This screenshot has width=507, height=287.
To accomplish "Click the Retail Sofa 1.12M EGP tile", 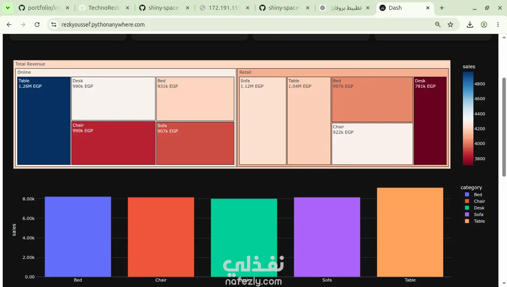I will [262, 121].
